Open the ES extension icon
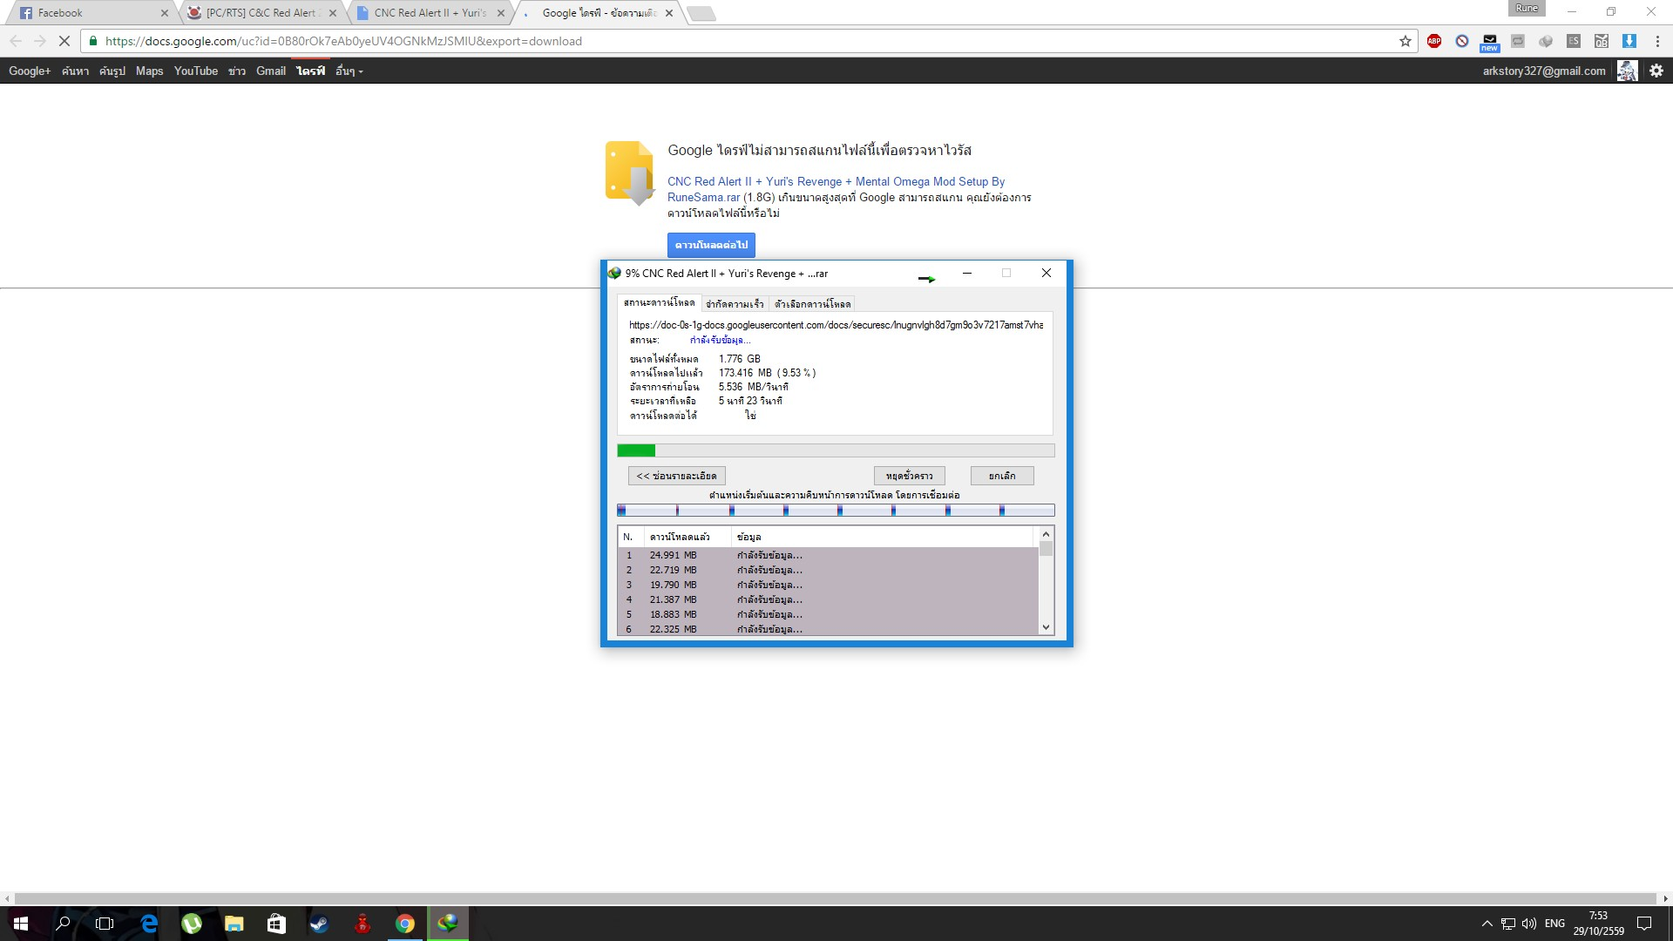1673x941 pixels. point(1574,41)
